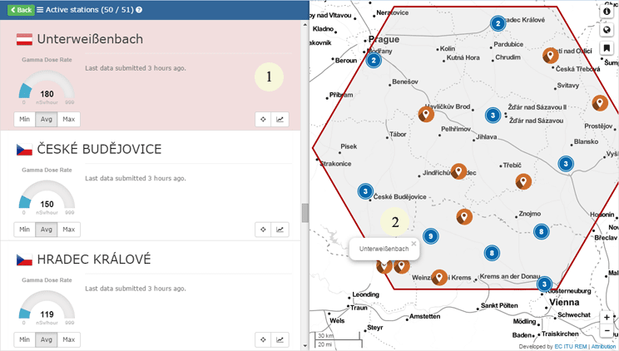619x351 pixels.
Task: Select Min for the ČESKÉ BUDĚJOVICE gauge
Action: tap(24, 230)
